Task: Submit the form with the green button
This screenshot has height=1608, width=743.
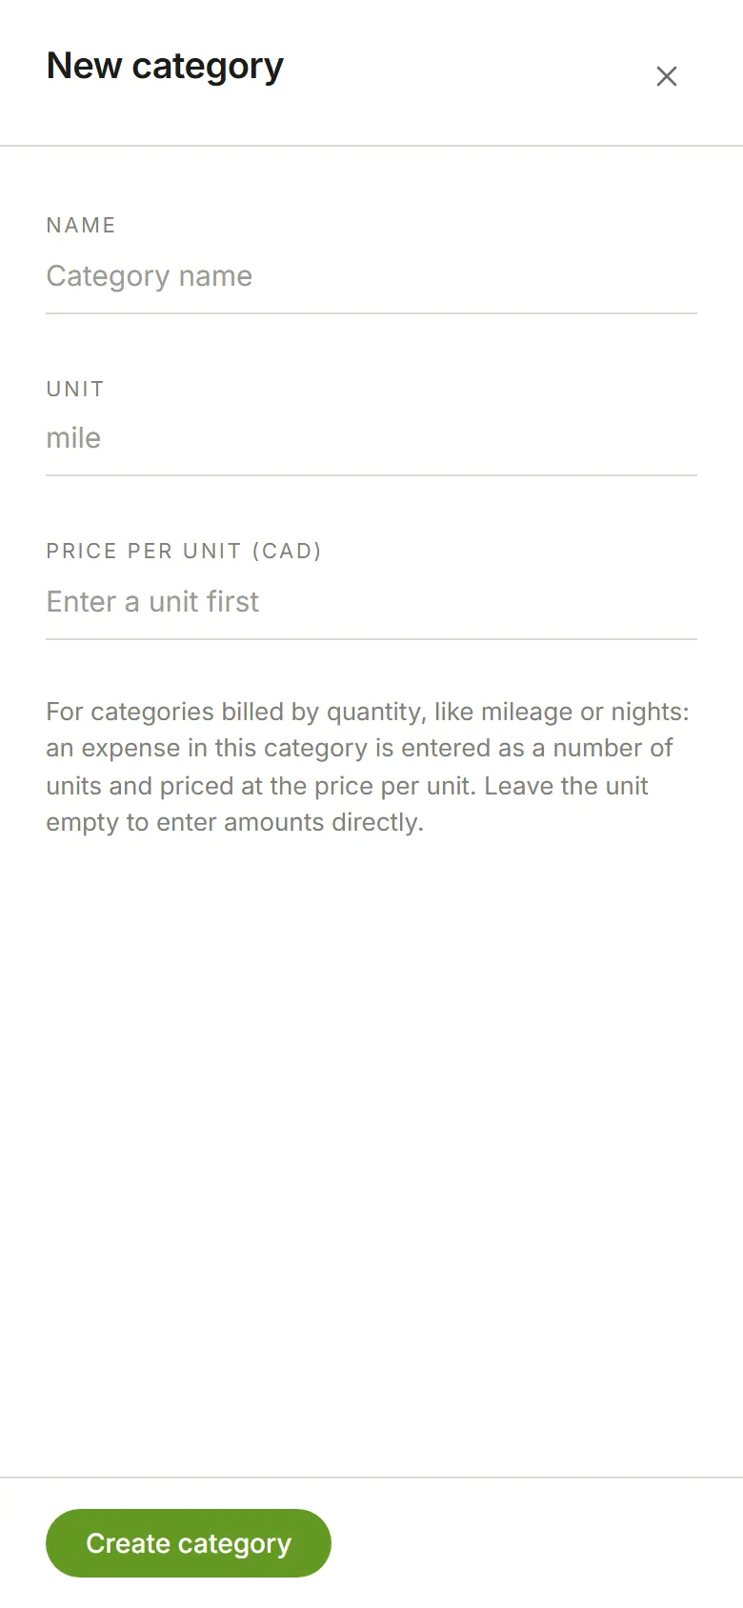Action: (189, 1543)
